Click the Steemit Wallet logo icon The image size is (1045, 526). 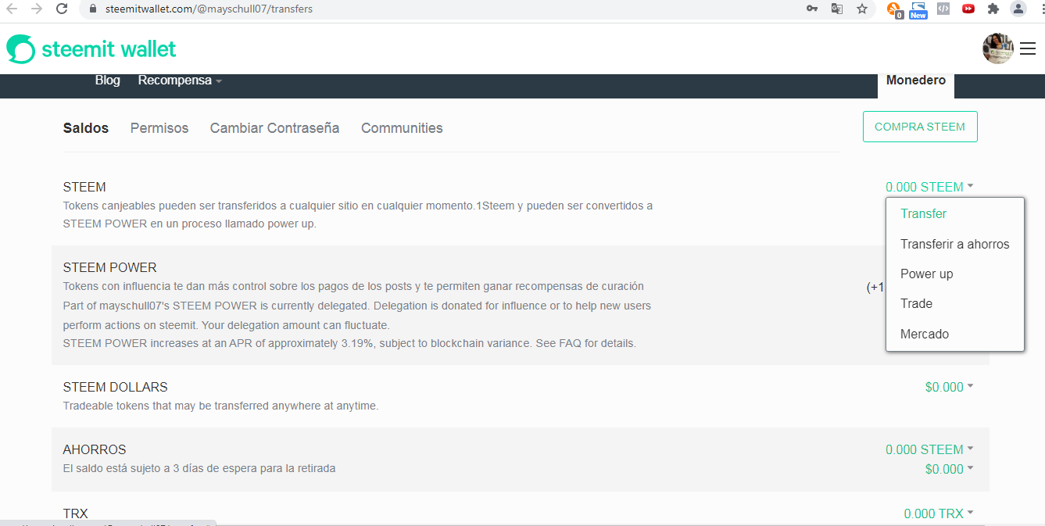[21, 48]
